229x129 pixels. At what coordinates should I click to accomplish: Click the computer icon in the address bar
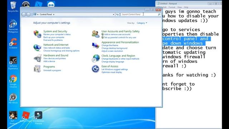pos(35,14)
